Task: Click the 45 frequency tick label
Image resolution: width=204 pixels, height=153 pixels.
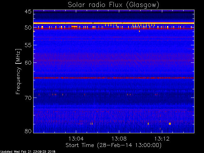Action: tap(28, 11)
